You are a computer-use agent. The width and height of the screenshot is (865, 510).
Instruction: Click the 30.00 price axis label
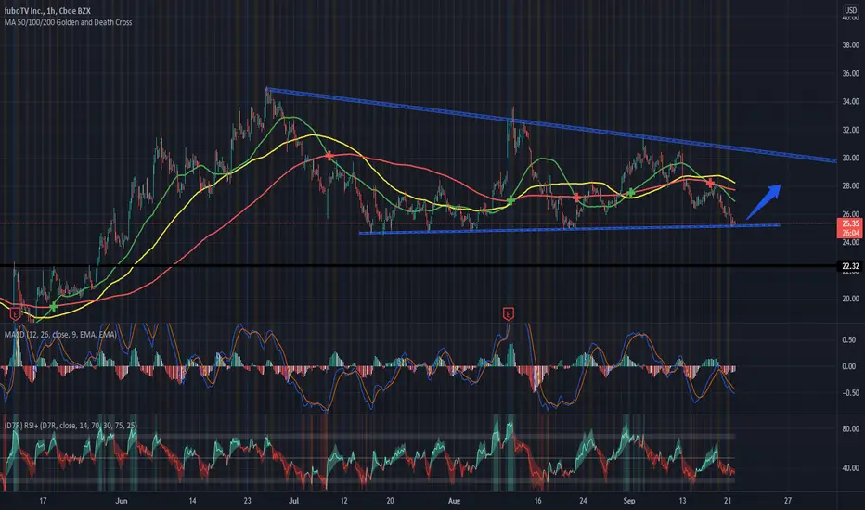click(x=851, y=159)
